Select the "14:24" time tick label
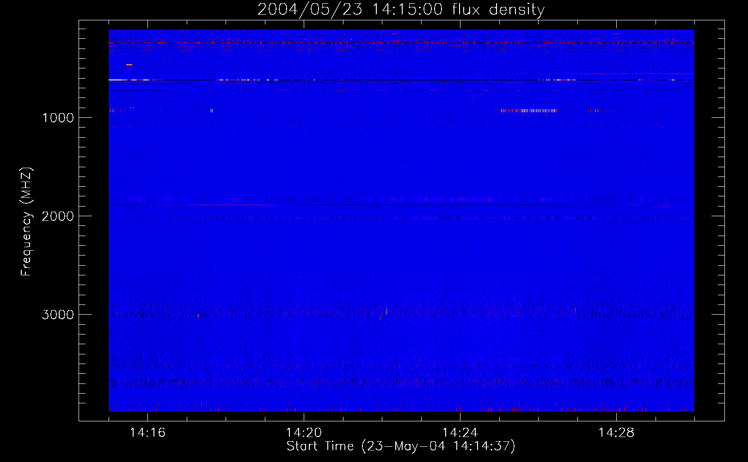748x462 pixels. 460,432
